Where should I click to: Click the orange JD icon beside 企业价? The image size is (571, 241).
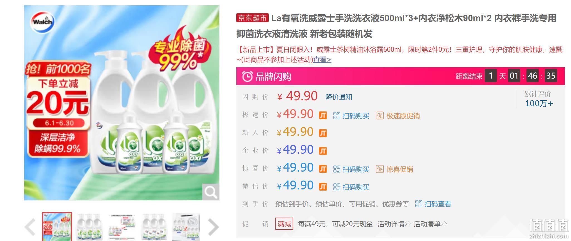323,151
